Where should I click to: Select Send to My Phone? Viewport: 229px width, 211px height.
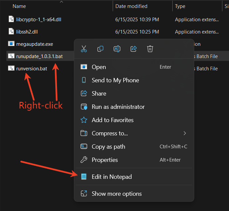click(x=134, y=80)
